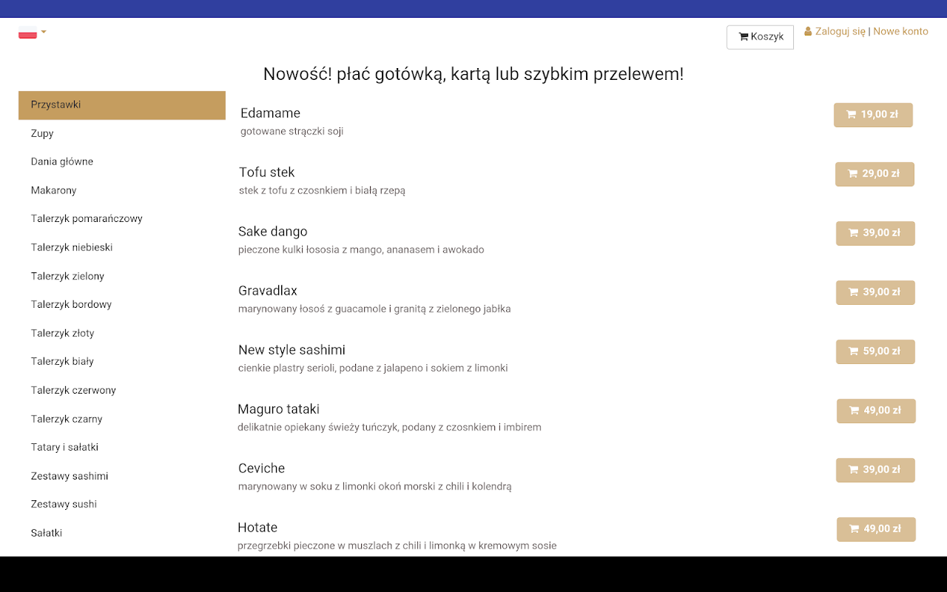947x592 pixels.
Task: Open the Sałatki category
Action: [x=122, y=533]
